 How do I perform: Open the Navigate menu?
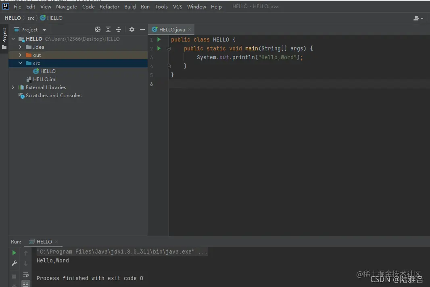click(x=67, y=6)
